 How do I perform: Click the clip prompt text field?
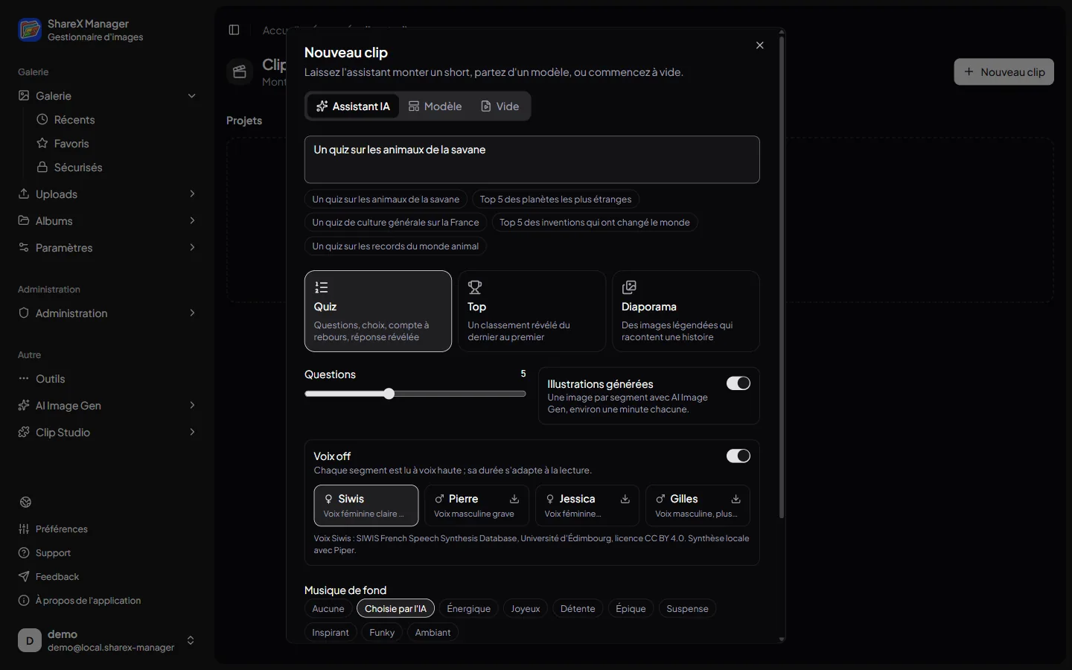coord(532,159)
